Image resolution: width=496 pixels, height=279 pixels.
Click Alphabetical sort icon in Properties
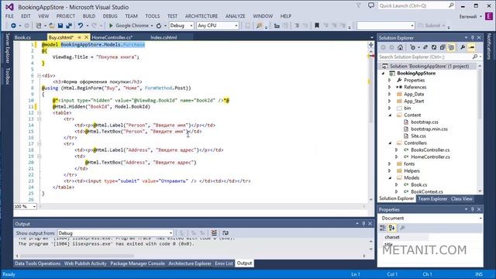point(391,228)
